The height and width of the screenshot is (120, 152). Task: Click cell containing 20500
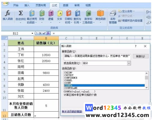click(46, 61)
